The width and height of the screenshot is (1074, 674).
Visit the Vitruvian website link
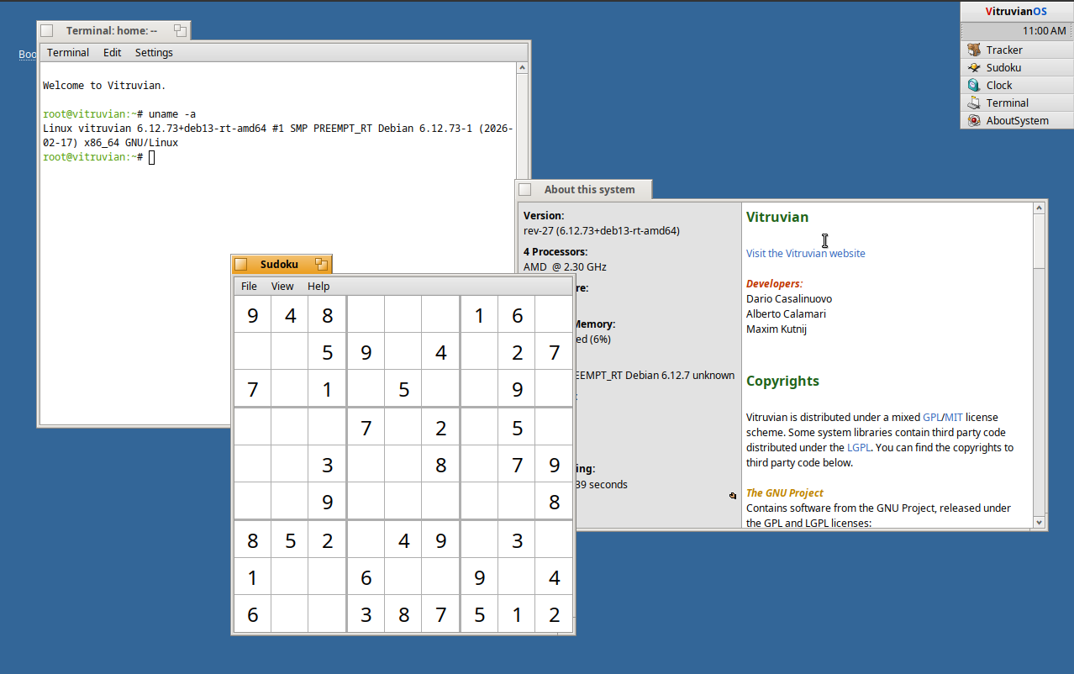pyautogui.click(x=805, y=254)
